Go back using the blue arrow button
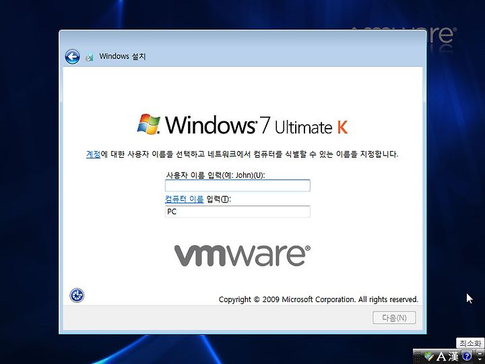 [x=72, y=57]
